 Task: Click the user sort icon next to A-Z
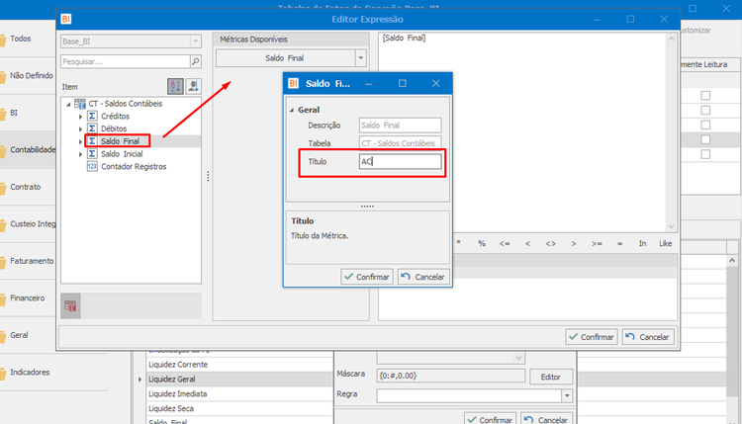tap(193, 86)
